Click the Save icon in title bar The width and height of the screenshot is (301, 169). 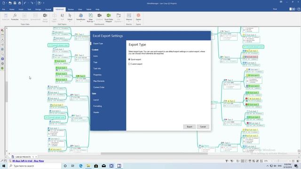[x=15, y=3]
